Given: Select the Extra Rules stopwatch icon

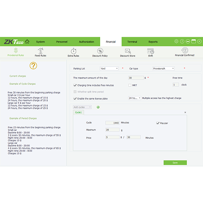Looking at the screenshot, I should coord(73,51).
